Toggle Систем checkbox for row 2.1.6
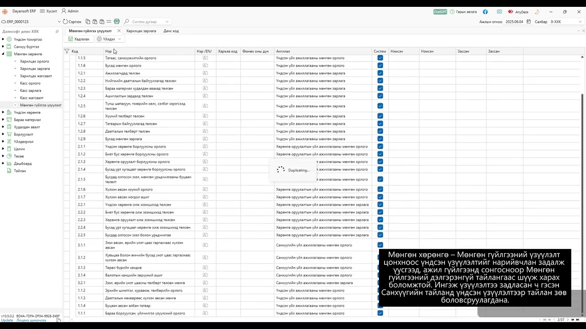 [380, 190]
